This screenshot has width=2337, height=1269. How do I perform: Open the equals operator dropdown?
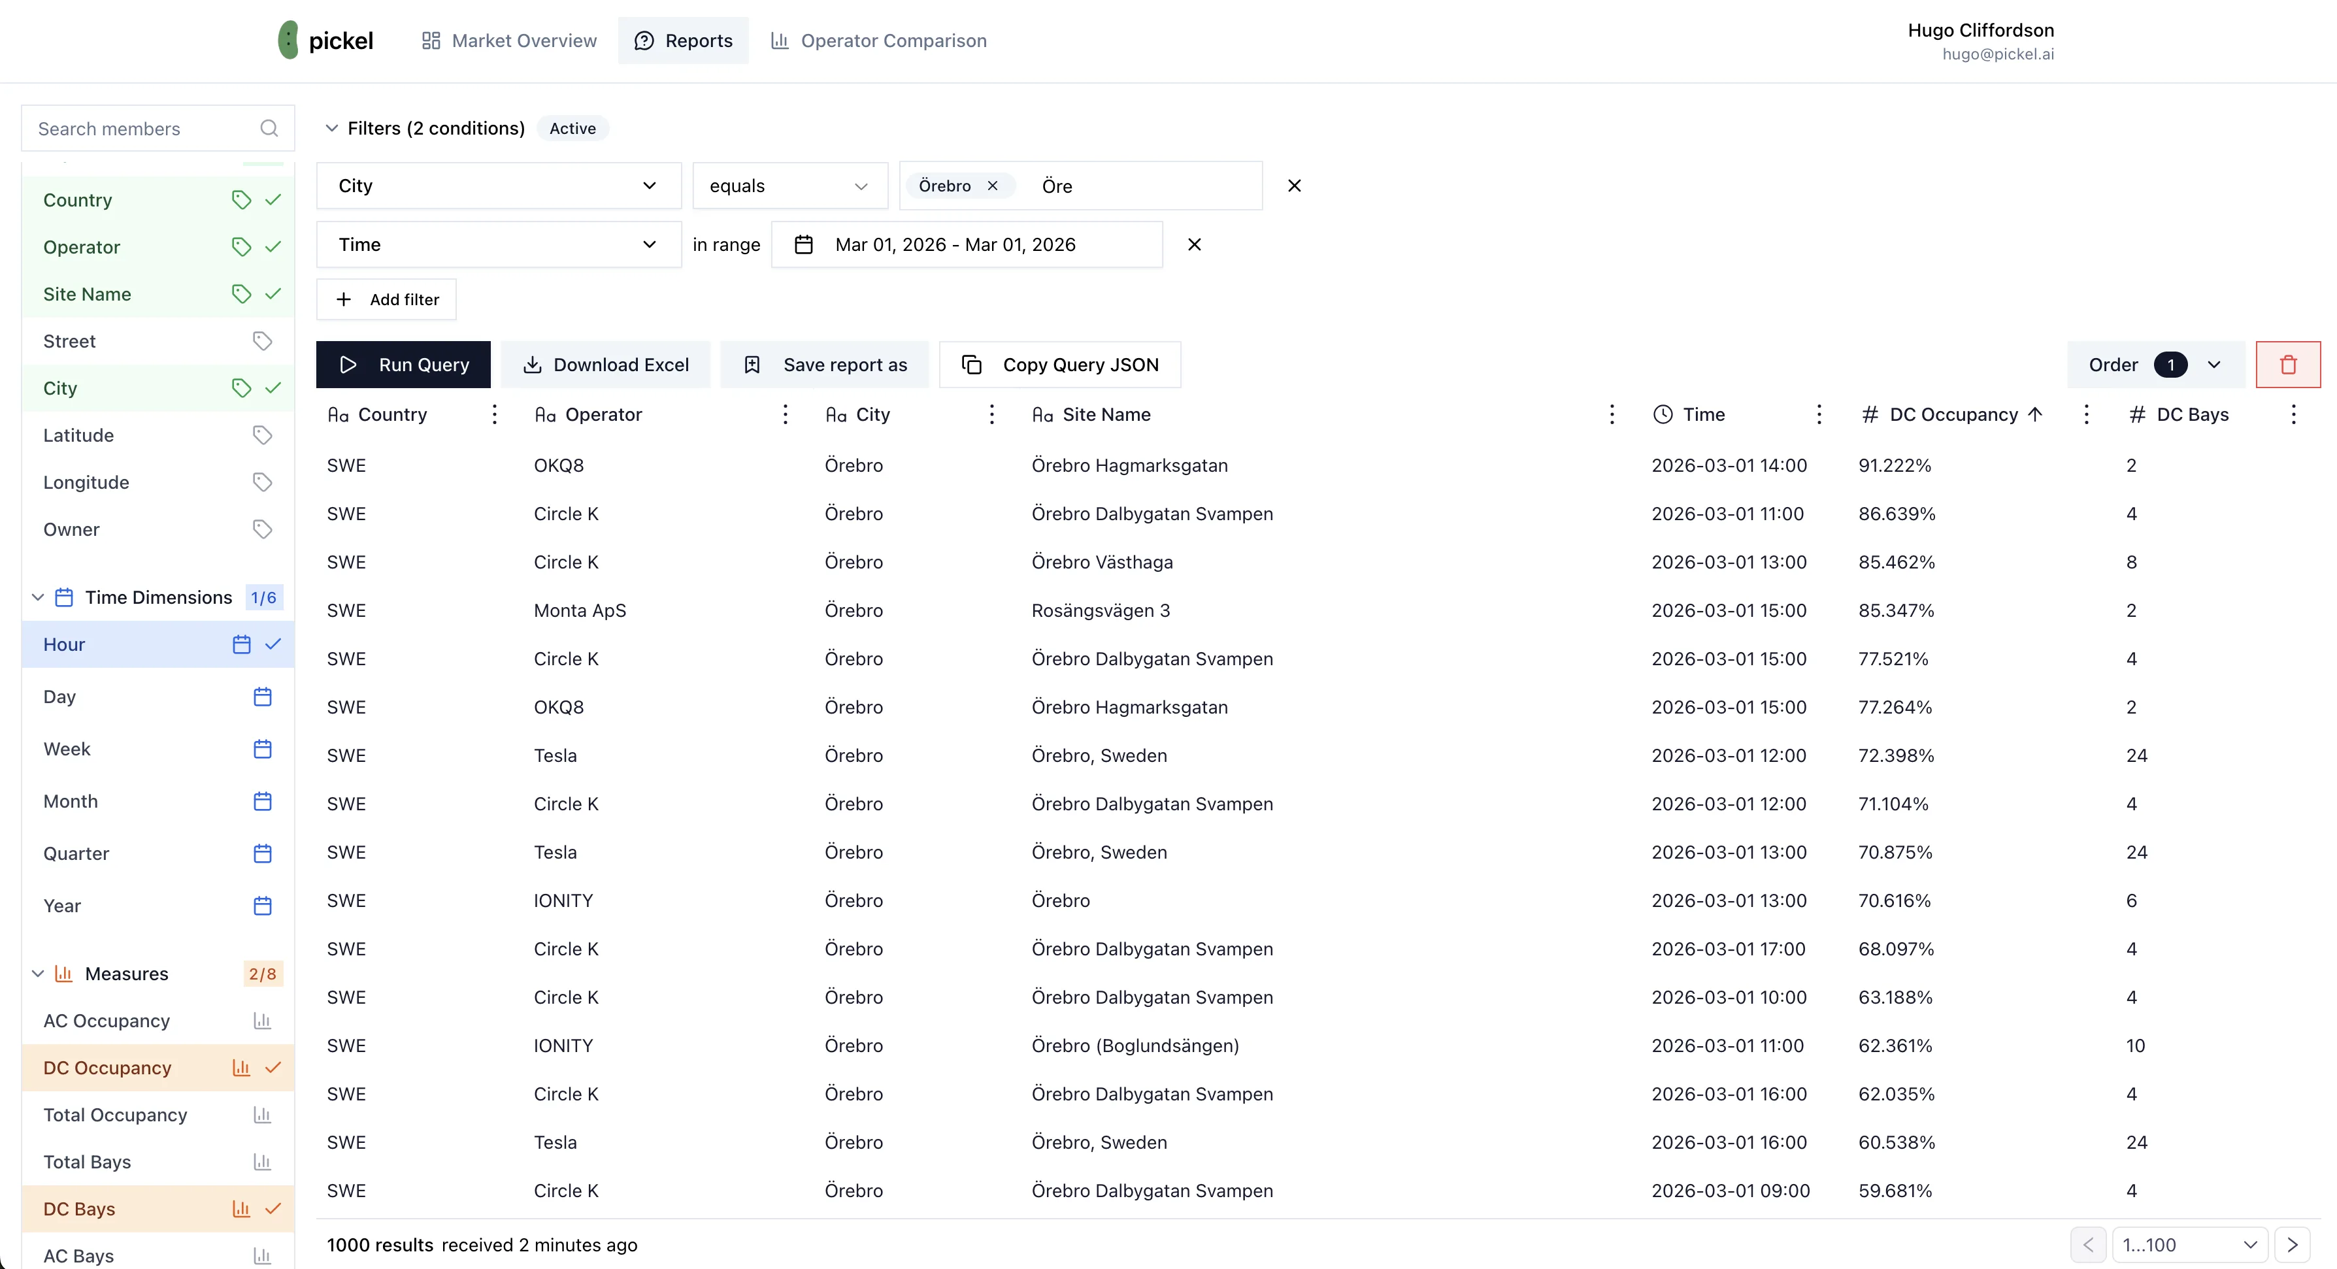point(789,186)
